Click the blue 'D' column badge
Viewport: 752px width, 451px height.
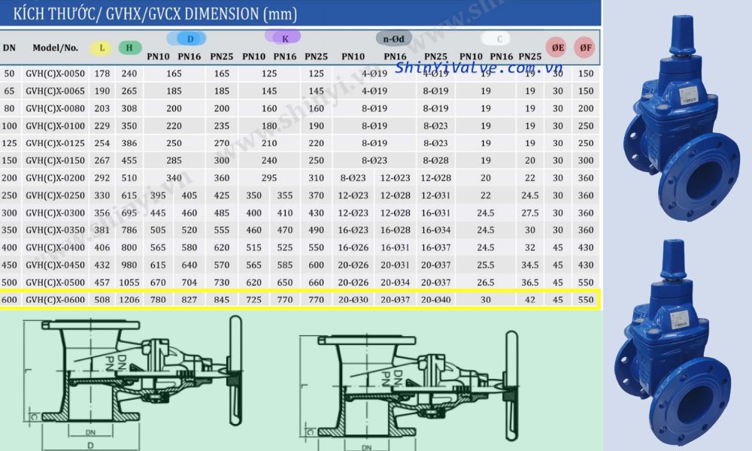click(x=187, y=38)
